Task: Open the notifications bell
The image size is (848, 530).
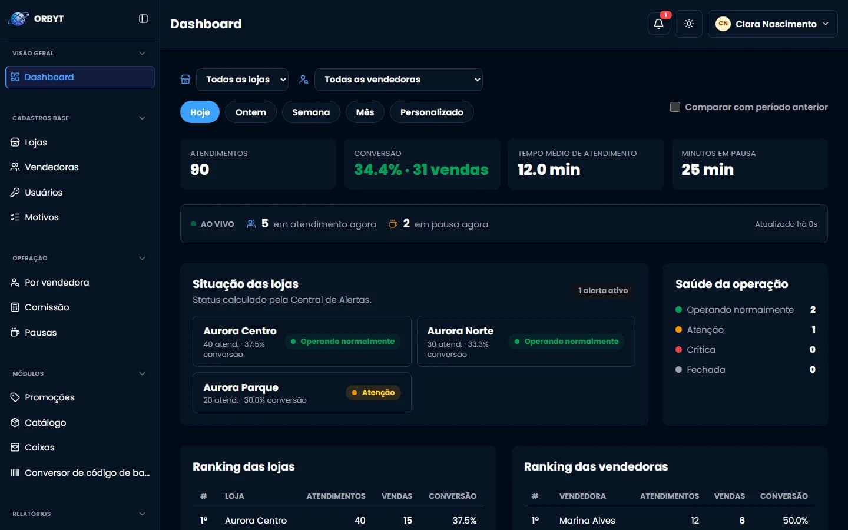Action: click(658, 24)
